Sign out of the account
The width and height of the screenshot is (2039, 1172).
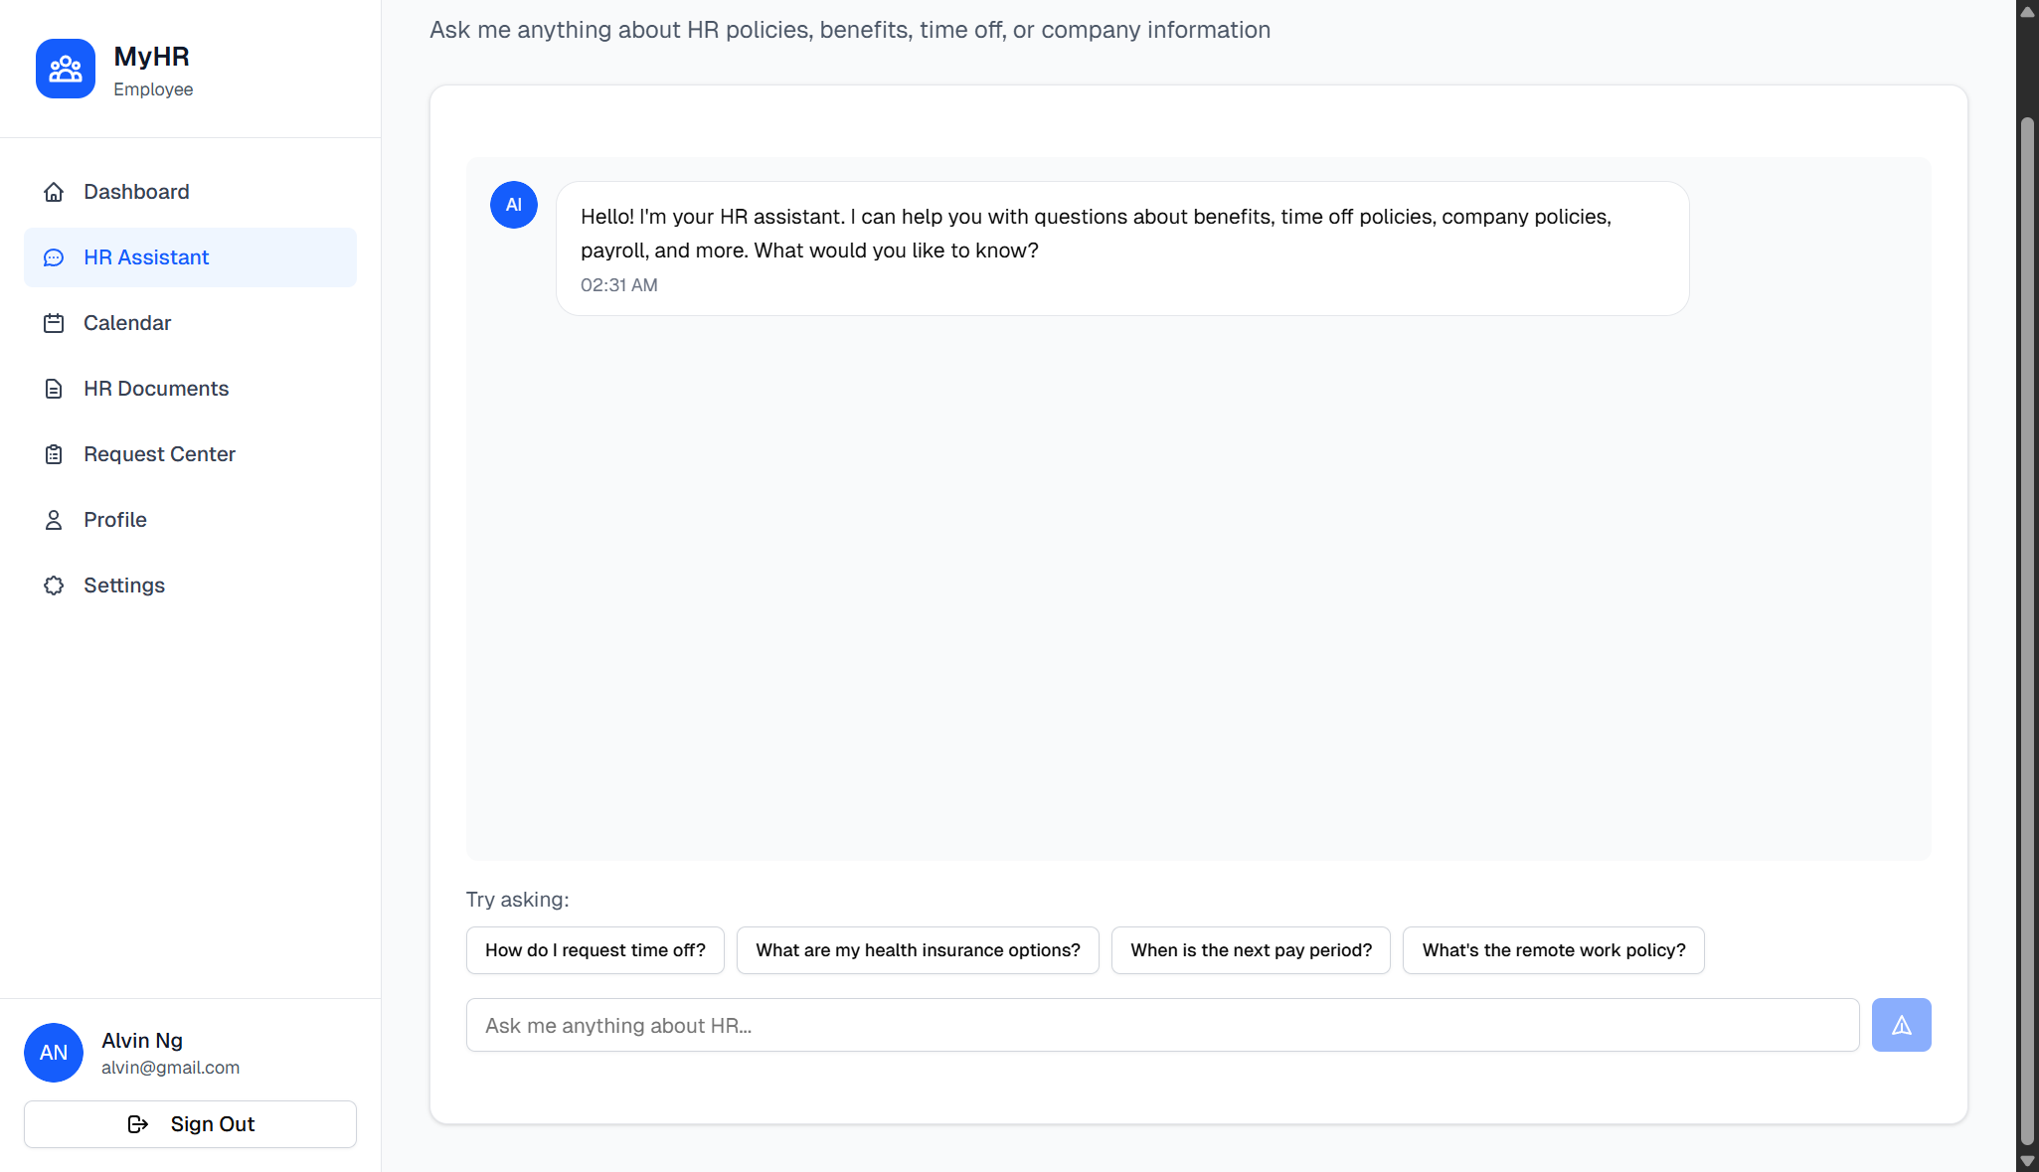click(190, 1124)
